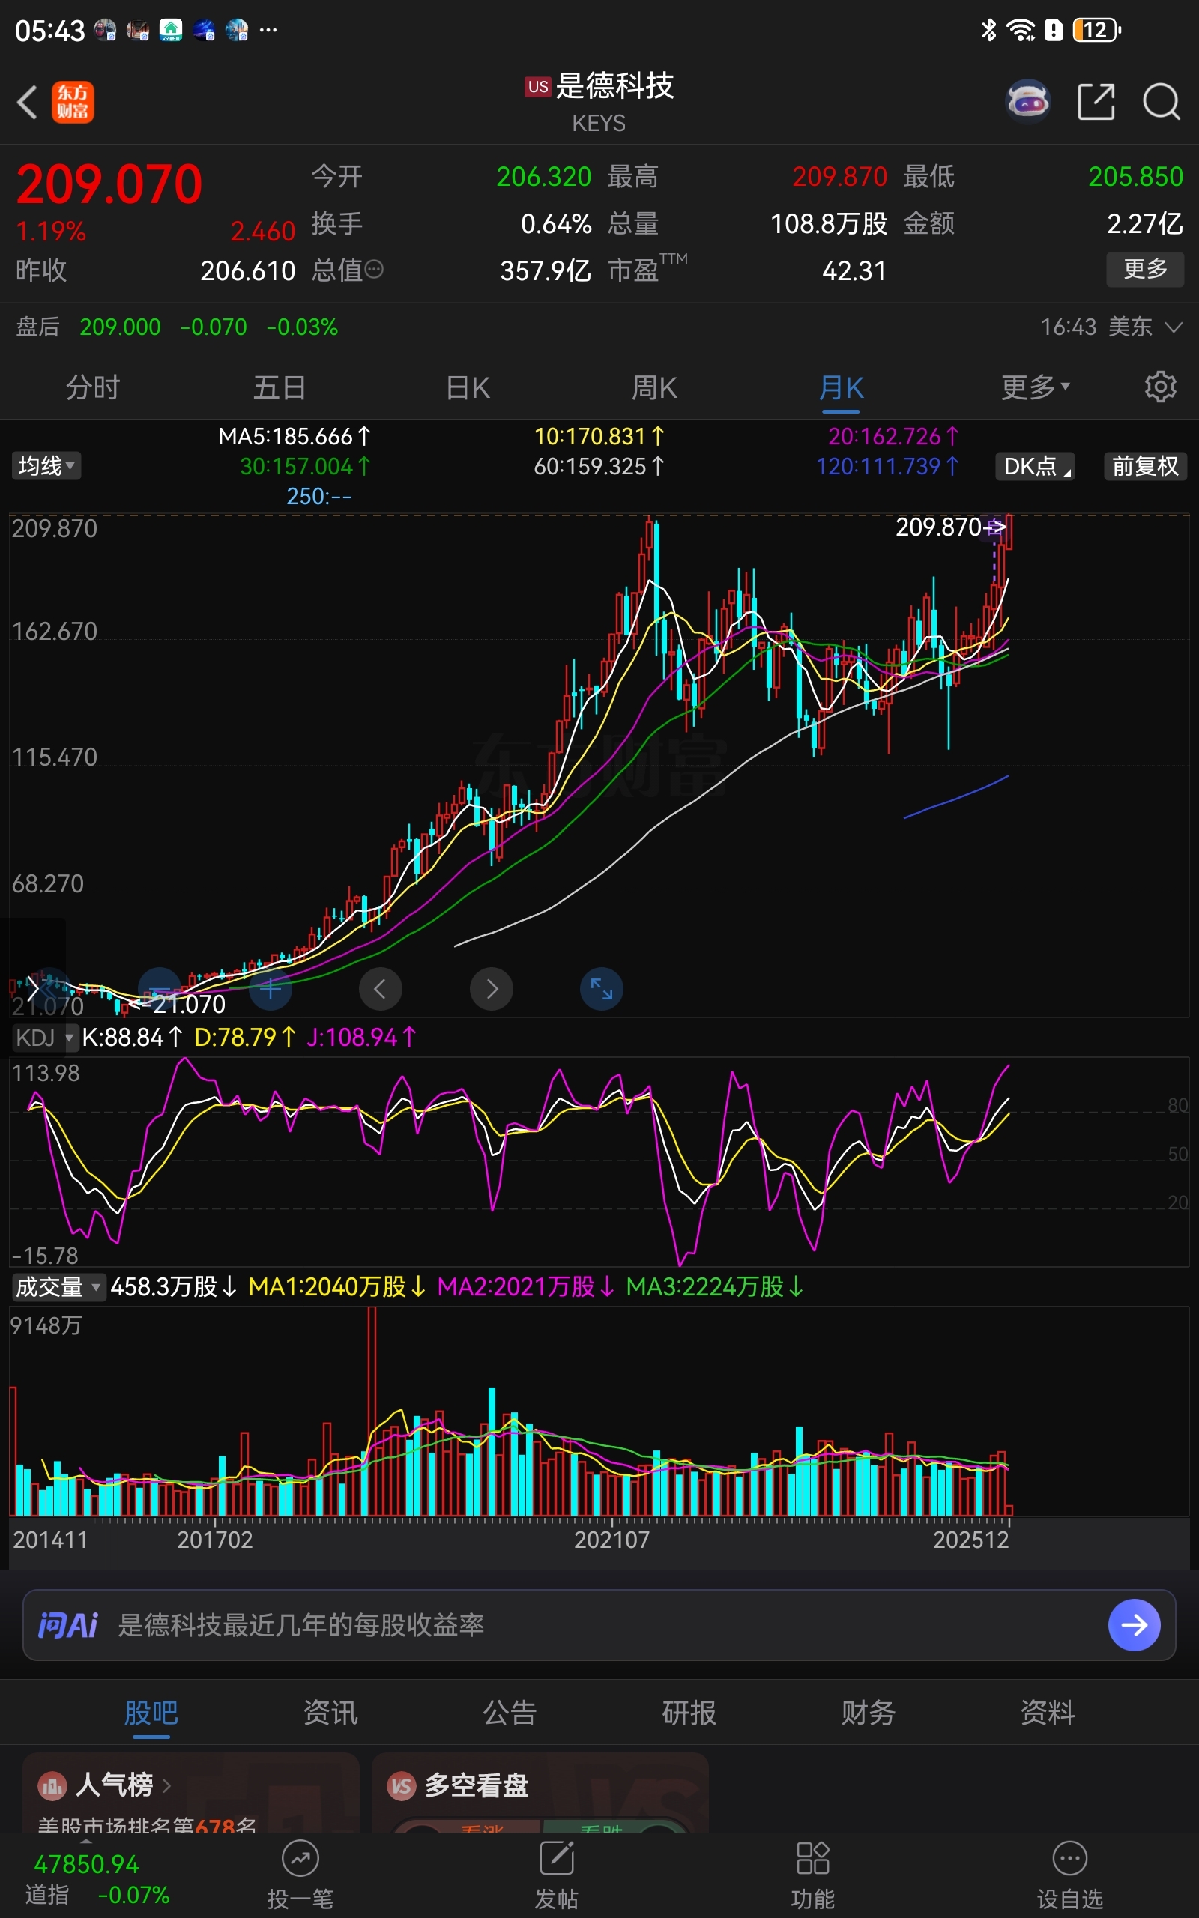The image size is (1199, 1918).
Task: Expand the left side panel chevron
Action: click(x=32, y=988)
